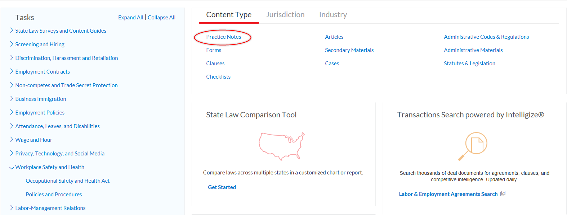
Task: Switch to the Industry tab
Action: 333,15
